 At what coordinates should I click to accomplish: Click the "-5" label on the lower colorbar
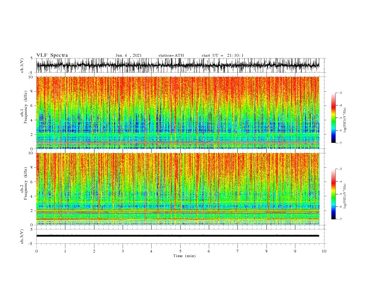340,194
